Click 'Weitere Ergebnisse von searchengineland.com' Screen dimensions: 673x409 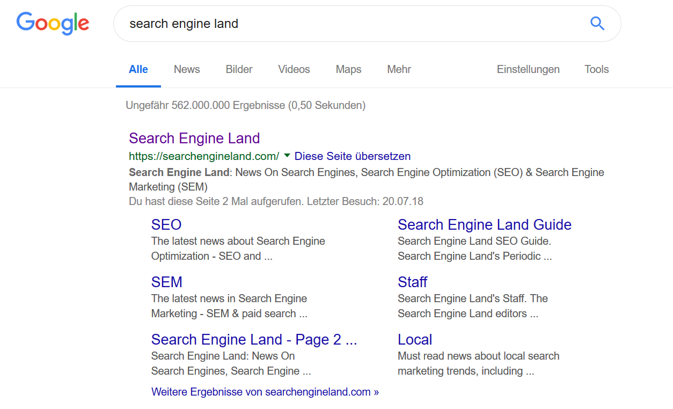pos(265,391)
